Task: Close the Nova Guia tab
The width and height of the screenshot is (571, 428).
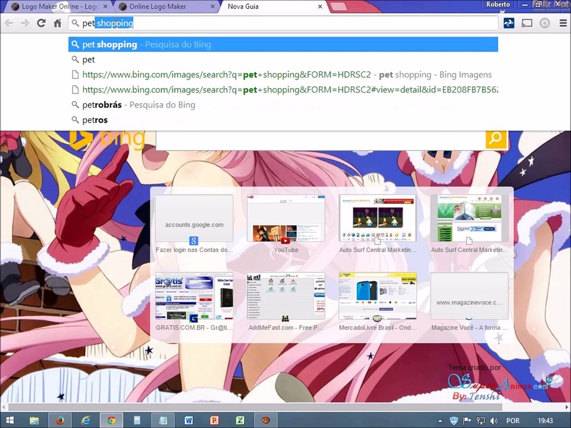Action: (320, 7)
